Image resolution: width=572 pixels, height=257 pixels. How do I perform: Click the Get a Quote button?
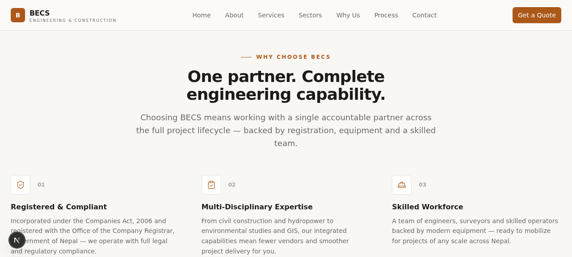coord(537,15)
